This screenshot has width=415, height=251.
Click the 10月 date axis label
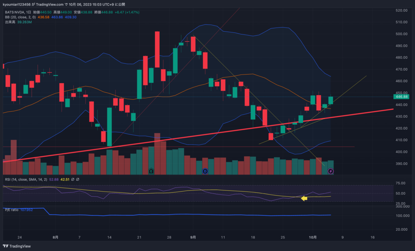point(312,237)
